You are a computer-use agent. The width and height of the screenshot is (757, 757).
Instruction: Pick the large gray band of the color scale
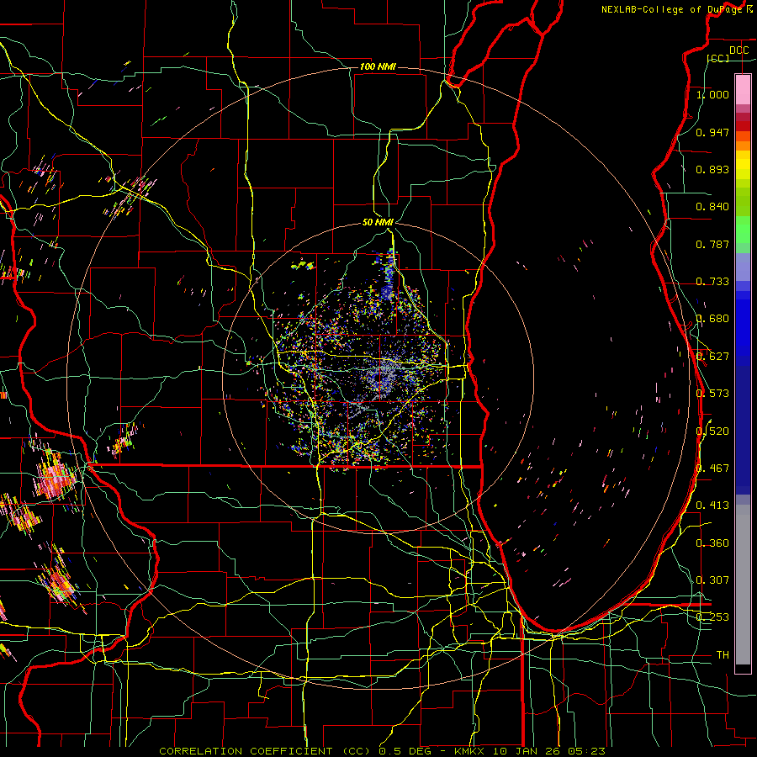(x=743, y=585)
